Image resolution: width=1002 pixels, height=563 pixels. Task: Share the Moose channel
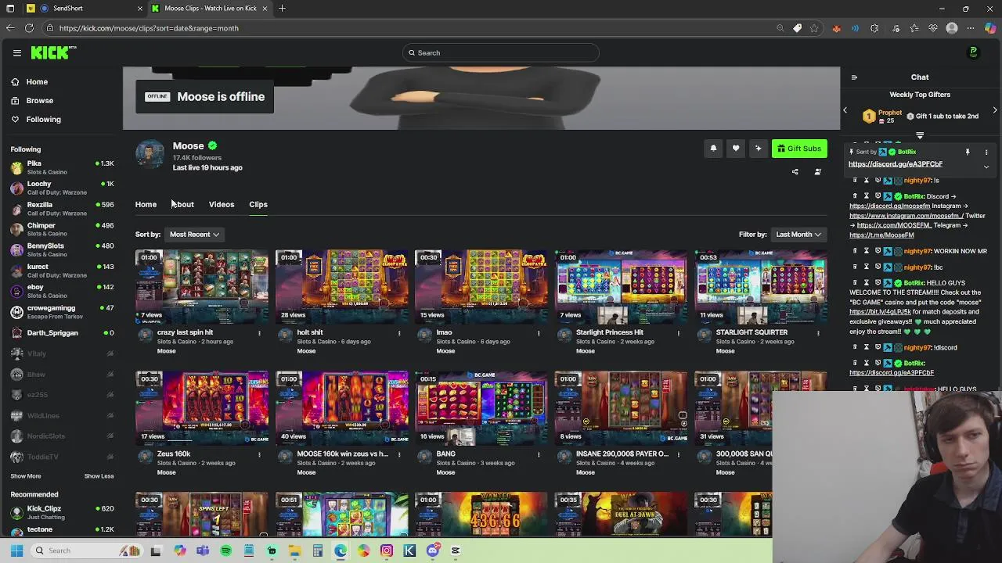[x=795, y=172]
